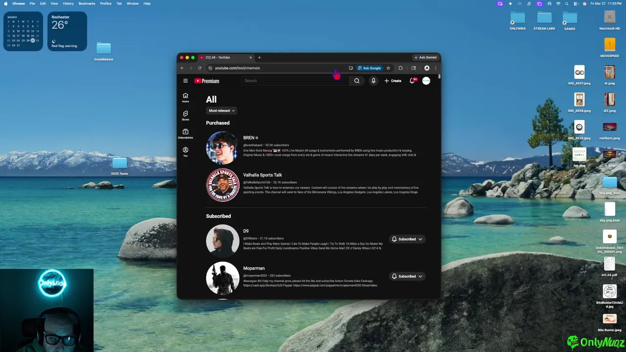Open northern.jpeg on the desktop
Screen dimensions: 626x352
(x=609, y=130)
